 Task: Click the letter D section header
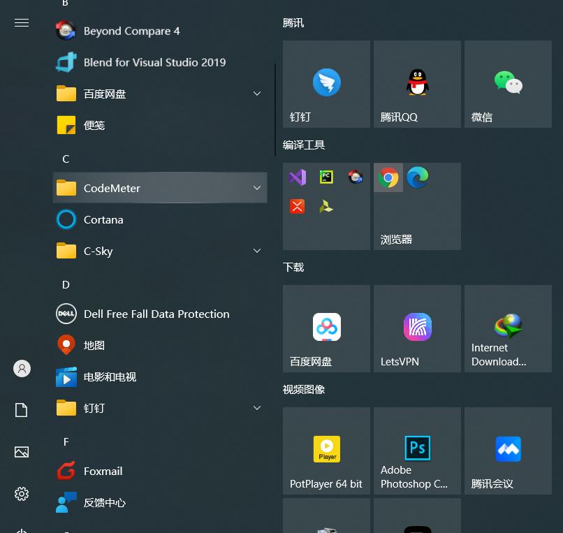point(66,284)
